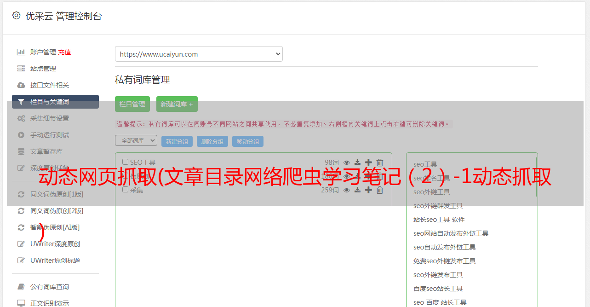The height and width of the screenshot is (307, 590).
Task: Open 正文识别演示 in the sidebar
Action: [50, 303]
